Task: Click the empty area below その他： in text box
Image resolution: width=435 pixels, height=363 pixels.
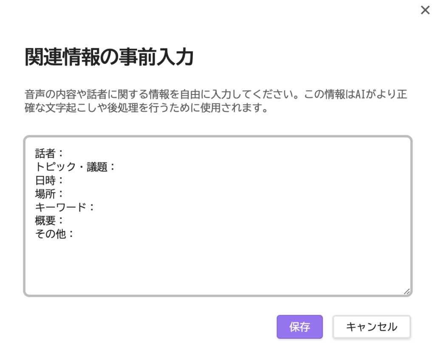Action: click(x=218, y=266)
